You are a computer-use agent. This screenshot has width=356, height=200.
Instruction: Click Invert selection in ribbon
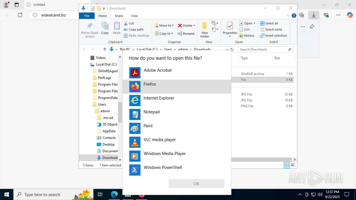click(273, 36)
